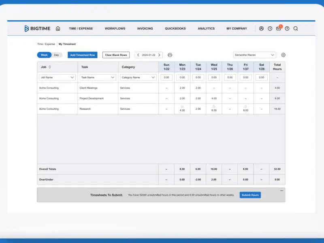Open the Time / Expense menu
The height and width of the screenshot is (243, 324).
tap(81, 28)
